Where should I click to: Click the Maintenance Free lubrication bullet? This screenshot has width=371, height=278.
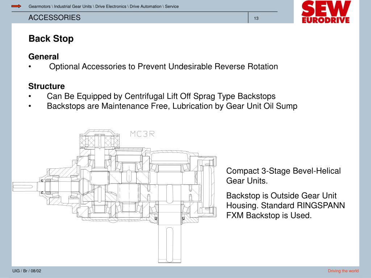tap(172, 106)
